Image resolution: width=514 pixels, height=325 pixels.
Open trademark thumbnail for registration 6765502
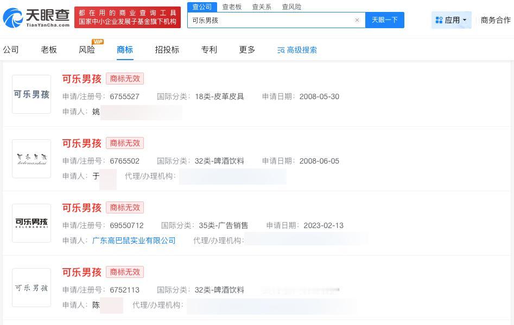[x=31, y=159]
